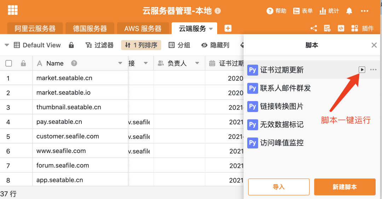Switch to the 阿里云服务器 tab

35,29
